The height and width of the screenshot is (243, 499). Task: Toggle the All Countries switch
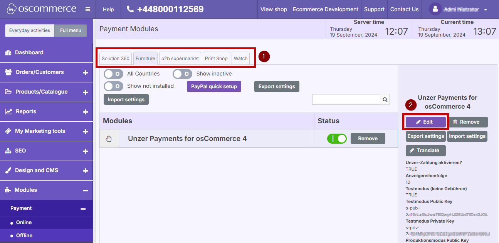114,74
